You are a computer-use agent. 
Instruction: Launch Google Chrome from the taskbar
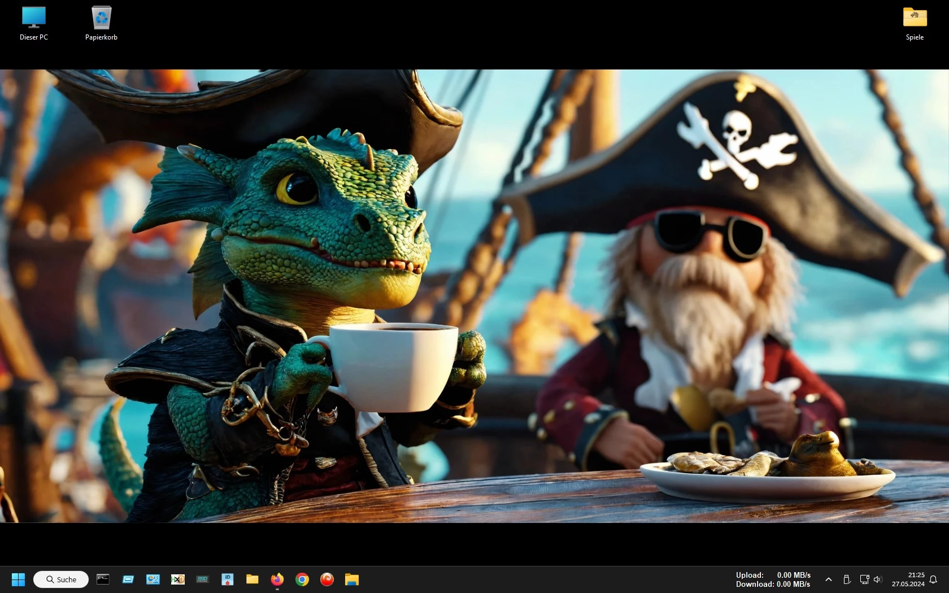tap(302, 579)
